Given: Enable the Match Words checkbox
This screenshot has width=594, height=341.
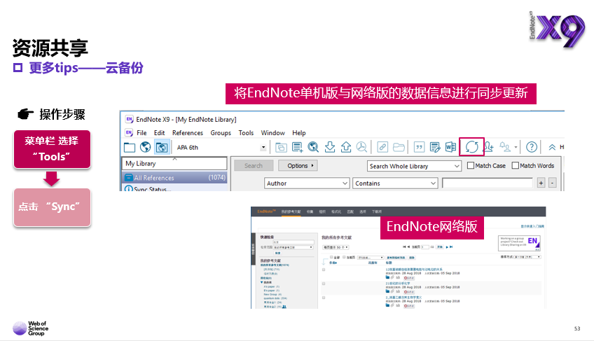Looking at the screenshot, I should coord(516,165).
